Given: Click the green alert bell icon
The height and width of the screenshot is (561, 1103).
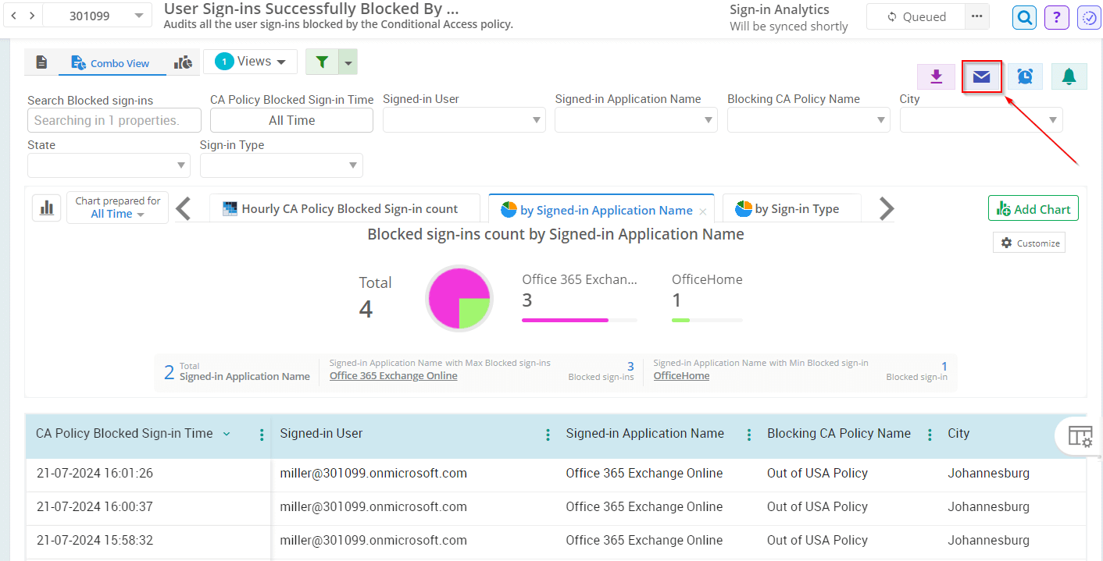Looking at the screenshot, I should [x=1069, y=76].
